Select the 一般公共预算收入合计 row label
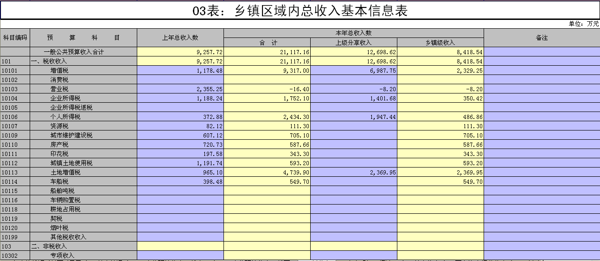This screenshot has height=261, width=600. pos(83,52)
